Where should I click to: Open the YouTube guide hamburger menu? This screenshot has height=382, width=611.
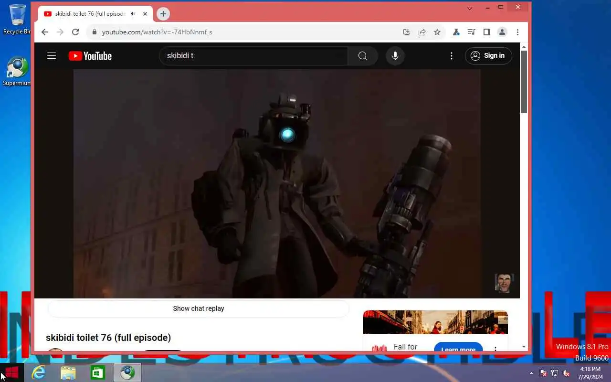(x=52, y=56)
